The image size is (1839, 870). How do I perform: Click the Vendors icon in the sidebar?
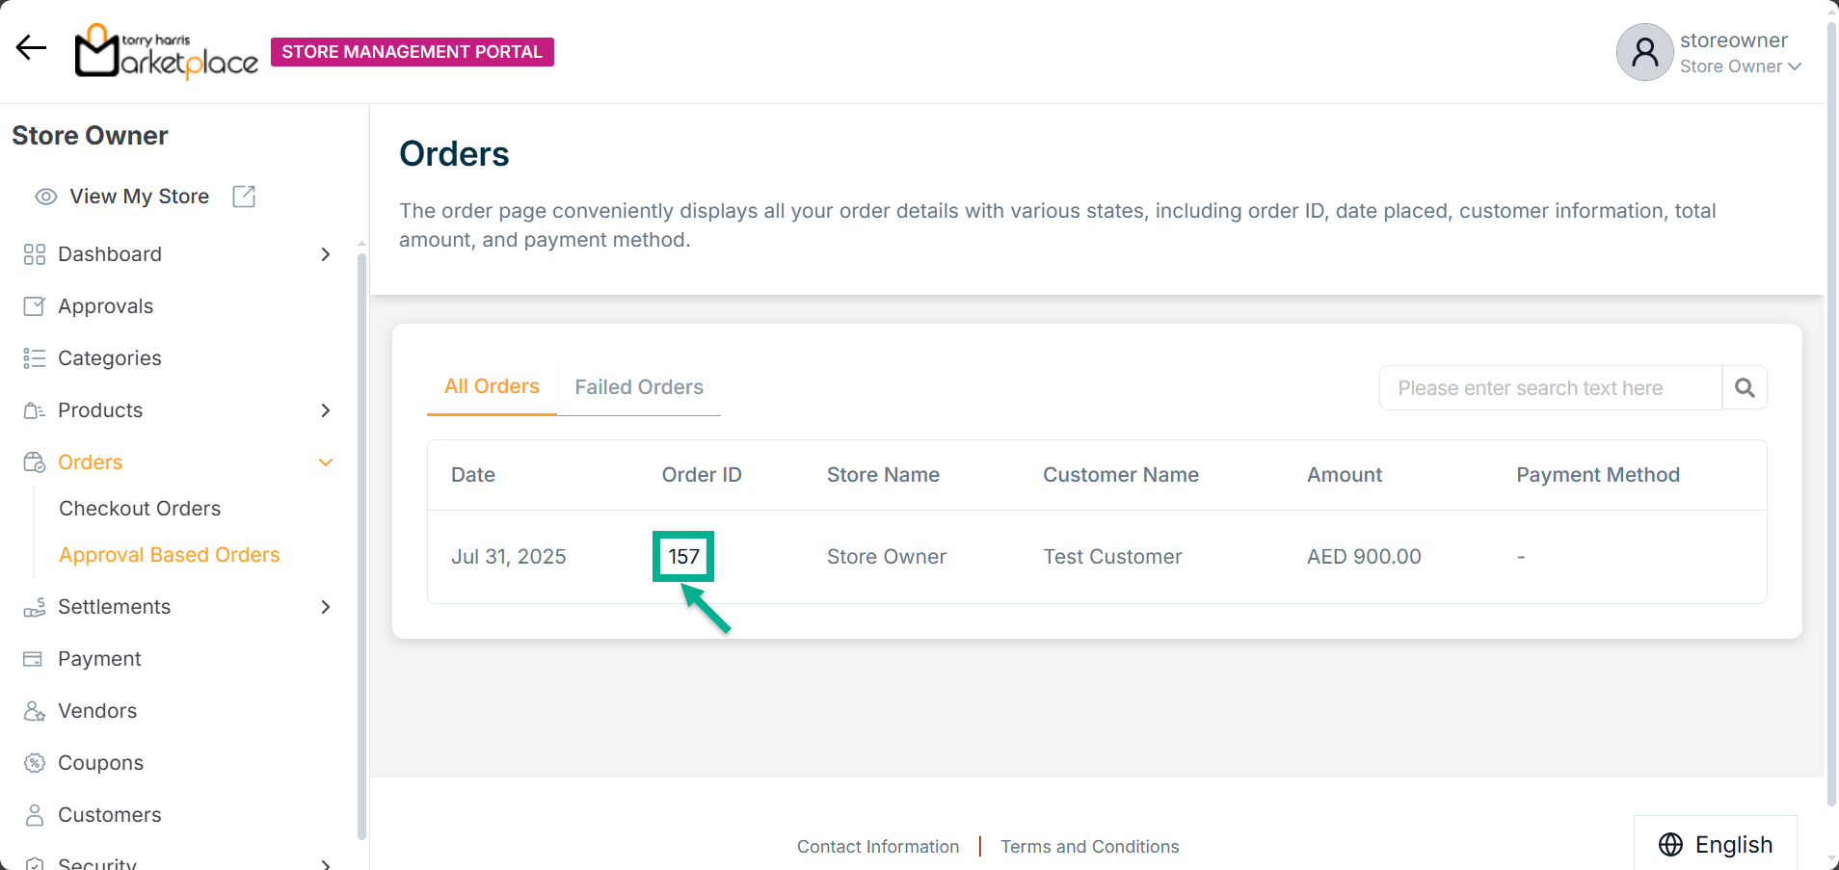tap(35, 711)
